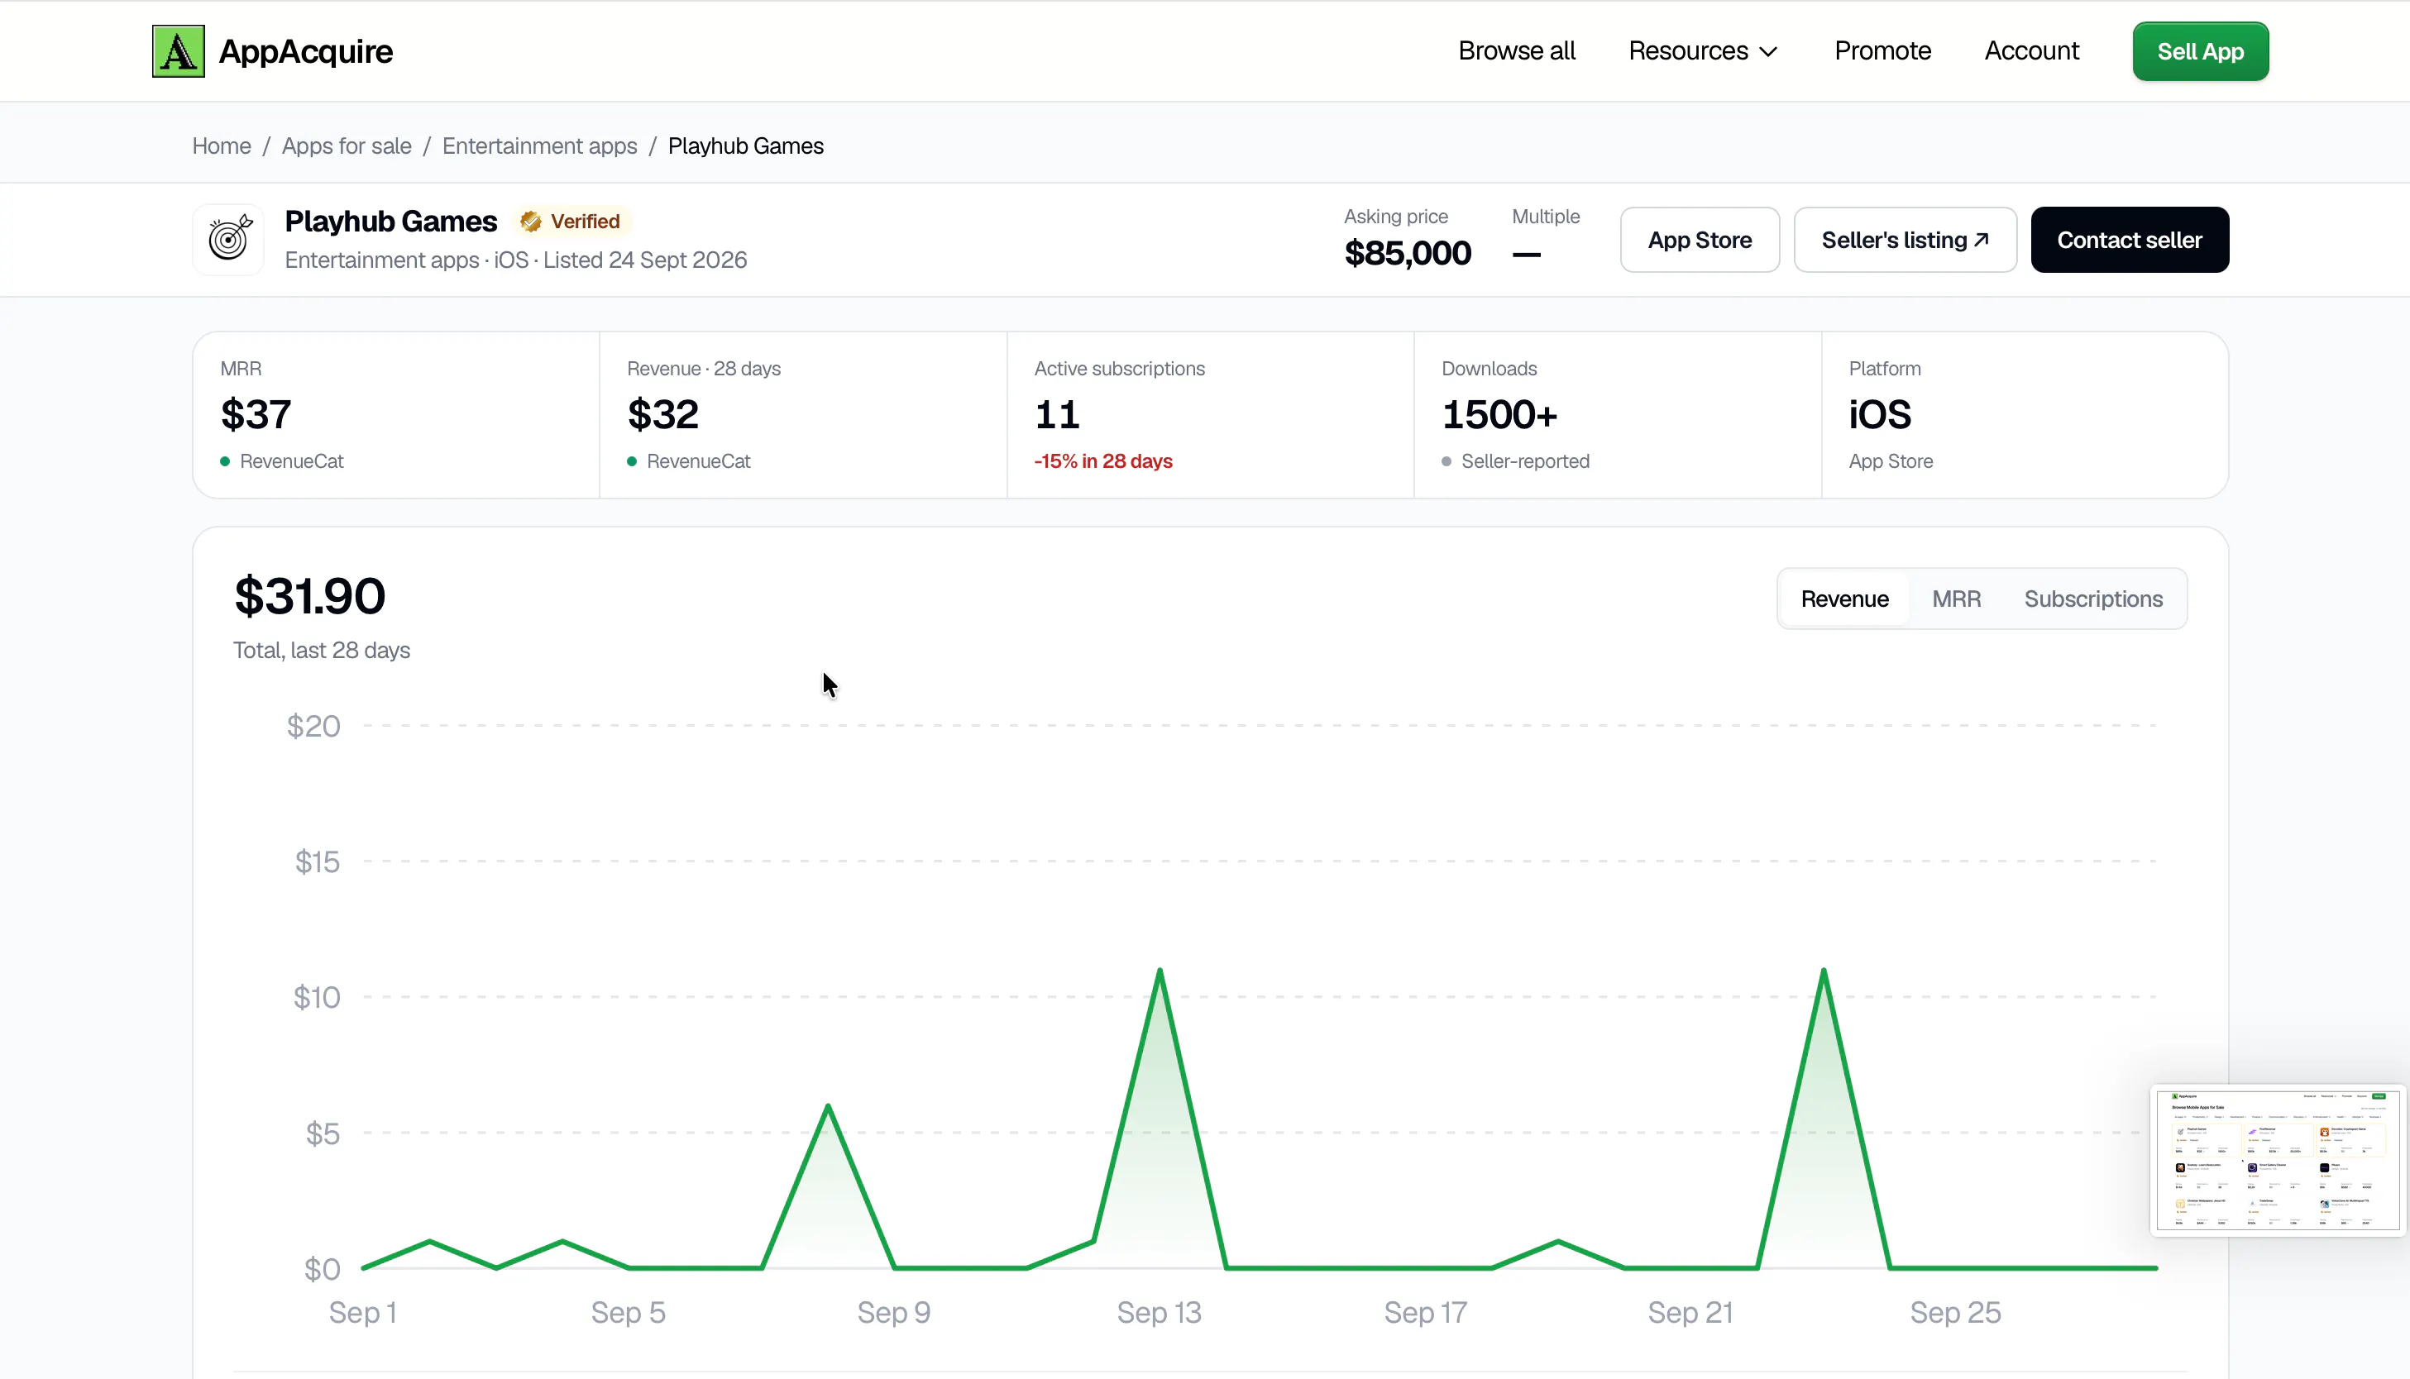Open the Promote page
The height and width of the screenshot is (1379, 2410).
coord(1882,51)
